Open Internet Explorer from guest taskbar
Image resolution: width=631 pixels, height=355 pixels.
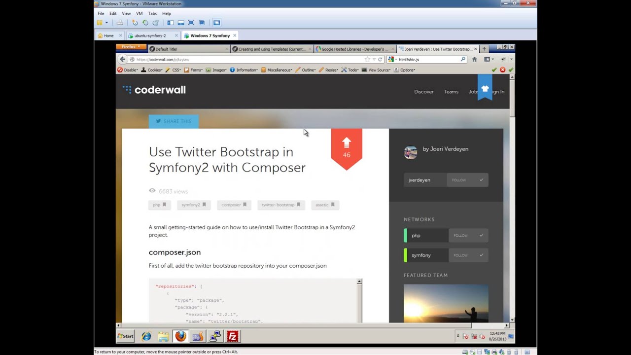tap(146, 336)
